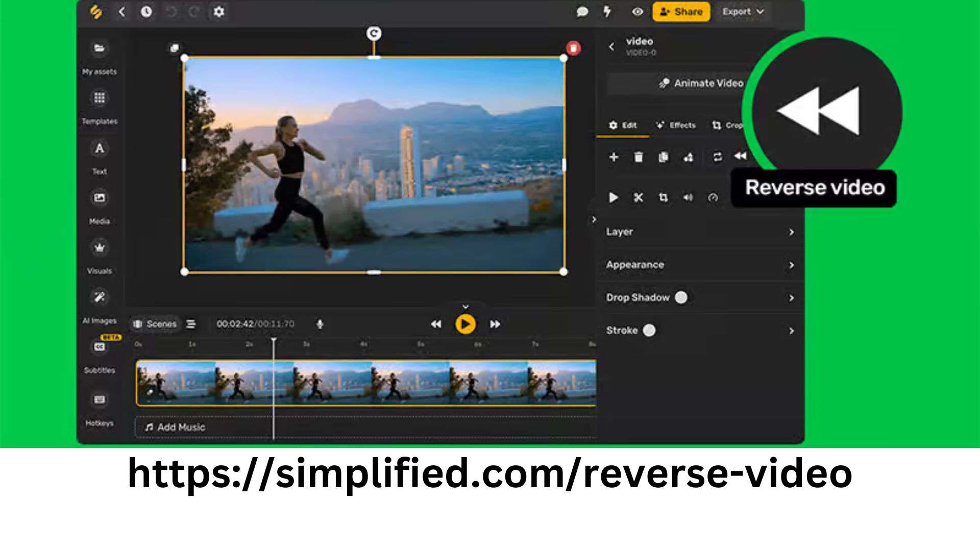This screenshot has width=980, height=551.
Task: Switch to the Edit tab
Action: [x=623, y=125]
